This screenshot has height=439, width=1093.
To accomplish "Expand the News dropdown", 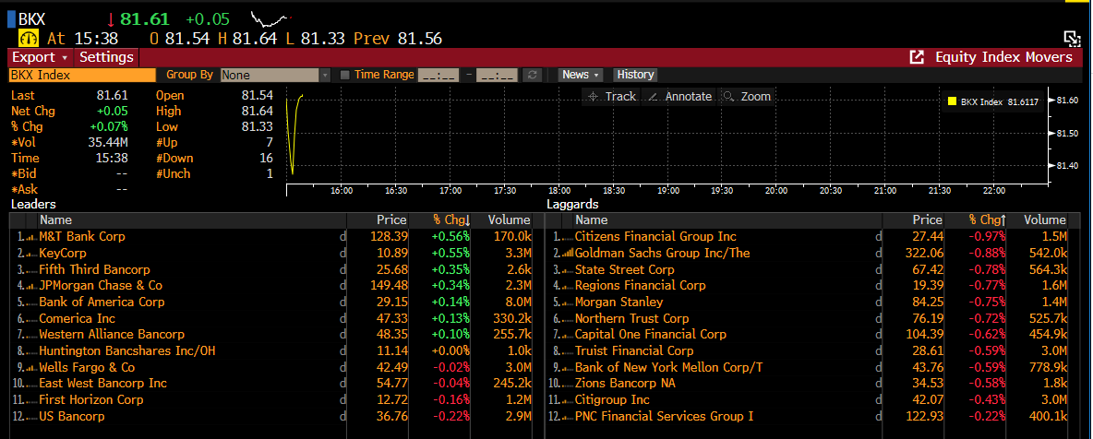I will 581,75.
